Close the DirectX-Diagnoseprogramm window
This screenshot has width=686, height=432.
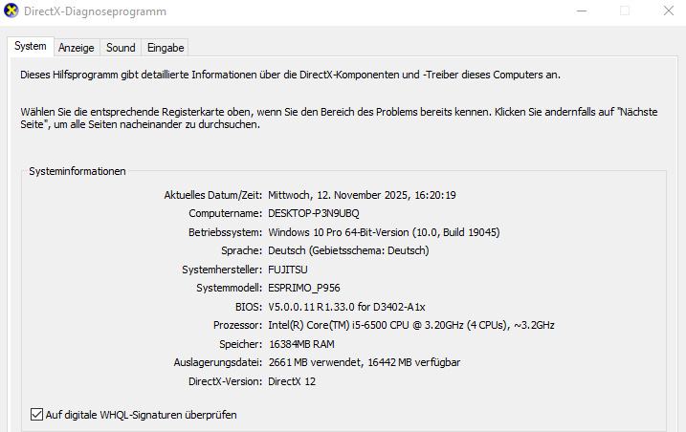click(668, 11)
